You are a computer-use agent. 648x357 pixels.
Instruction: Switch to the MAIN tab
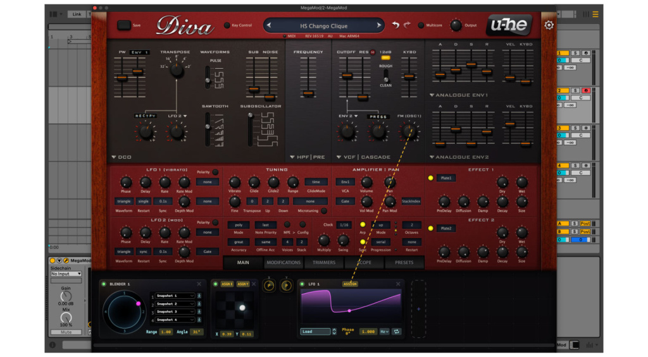[x=243, y=262]
